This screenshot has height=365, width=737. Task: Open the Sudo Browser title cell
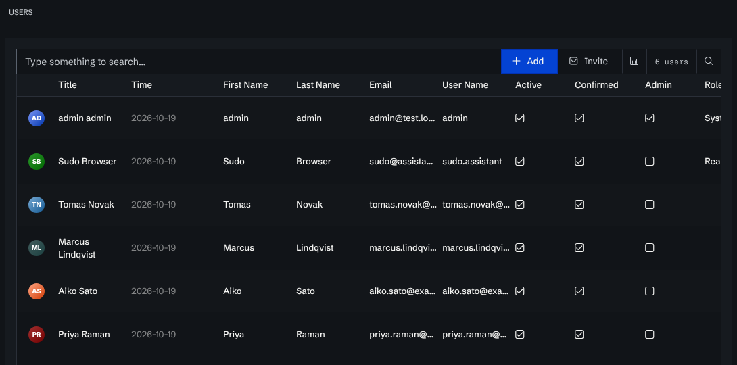pos(87,161)
